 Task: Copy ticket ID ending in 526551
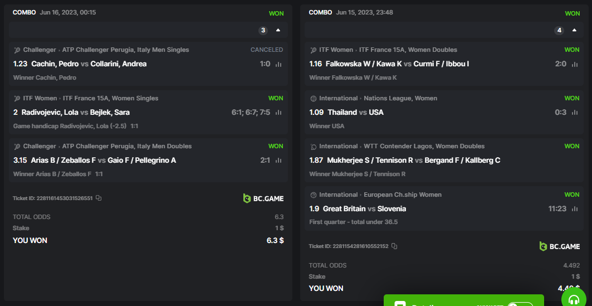click(99, 198)
